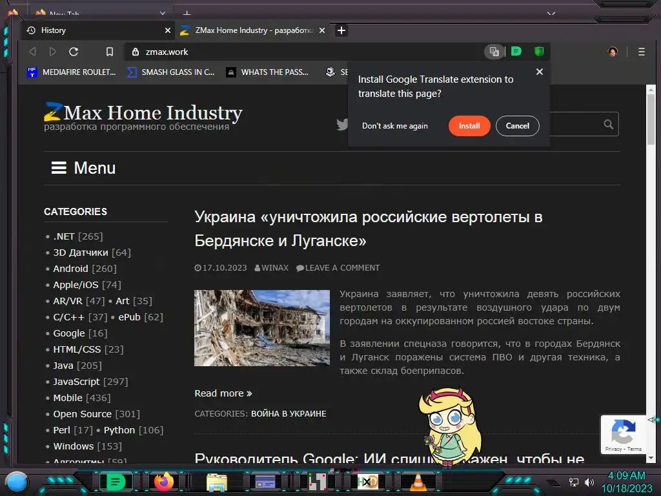Image resolution: width=661 pixels, height=496 pixels.
Task: Click Cancel in translate prompt
Action: point(517,126)
